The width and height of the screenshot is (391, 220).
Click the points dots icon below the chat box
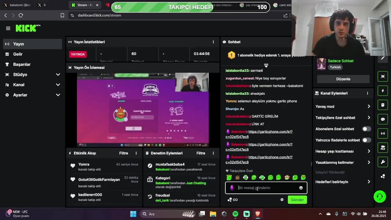point(230,200)
